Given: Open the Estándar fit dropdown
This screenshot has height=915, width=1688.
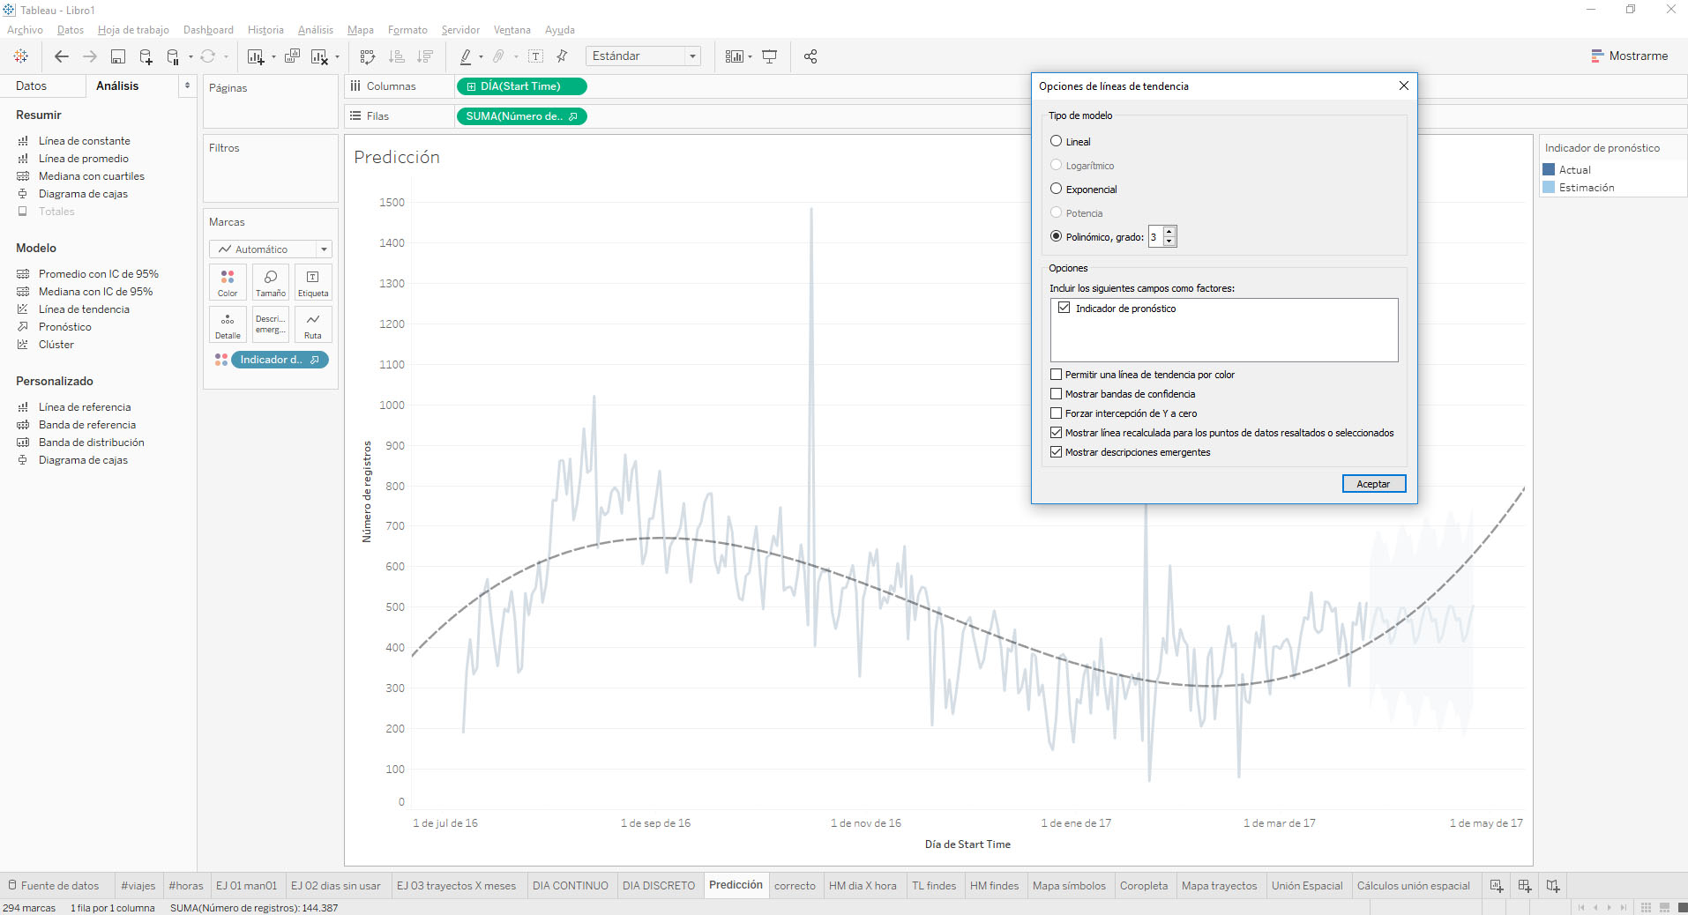Looking at the screenshot, I should coord(691,56).
